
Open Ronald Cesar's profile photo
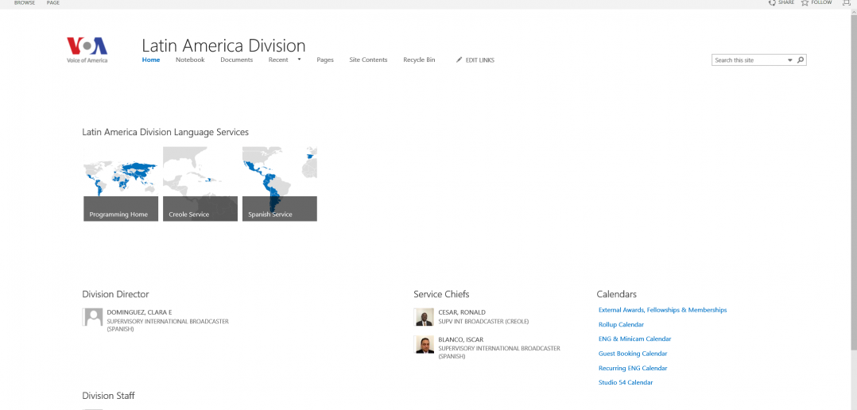[425, 317]
